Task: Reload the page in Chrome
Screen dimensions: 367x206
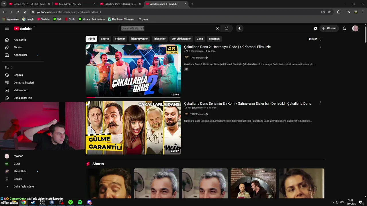Action: point(18,12)
